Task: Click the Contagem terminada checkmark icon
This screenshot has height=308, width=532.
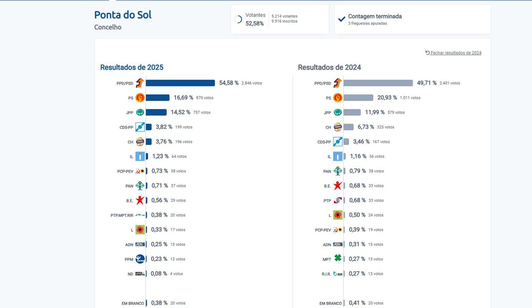Action: (x=342, y=19)
